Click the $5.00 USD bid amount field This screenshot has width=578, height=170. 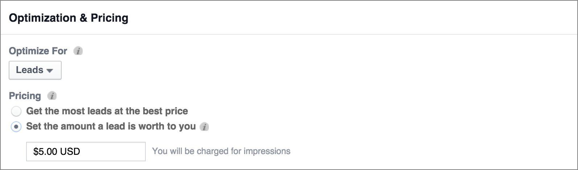pyautogui.click(x=86, y=152)
